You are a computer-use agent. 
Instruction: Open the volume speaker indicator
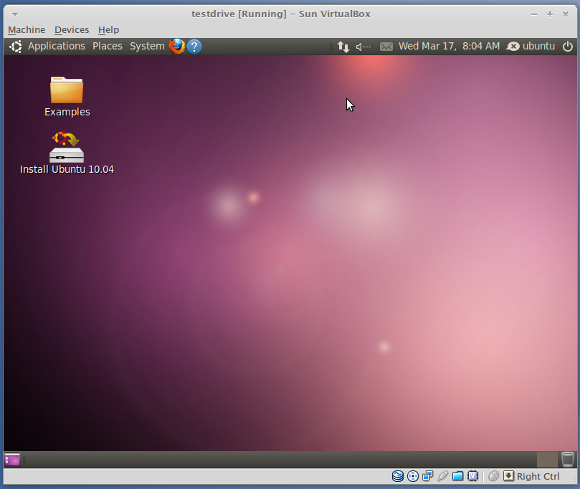click(x=363, y=47)
